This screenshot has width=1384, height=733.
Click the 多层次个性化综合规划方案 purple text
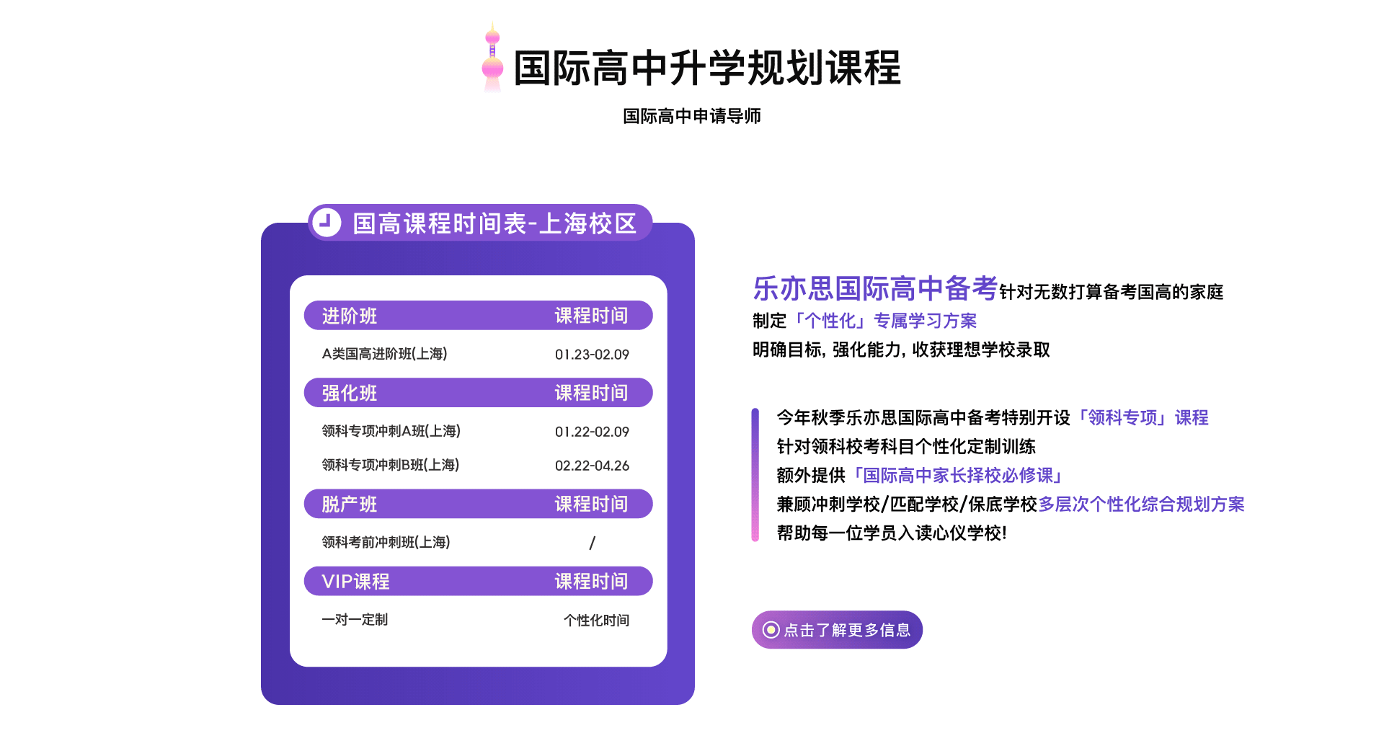tap(1142, 504)
